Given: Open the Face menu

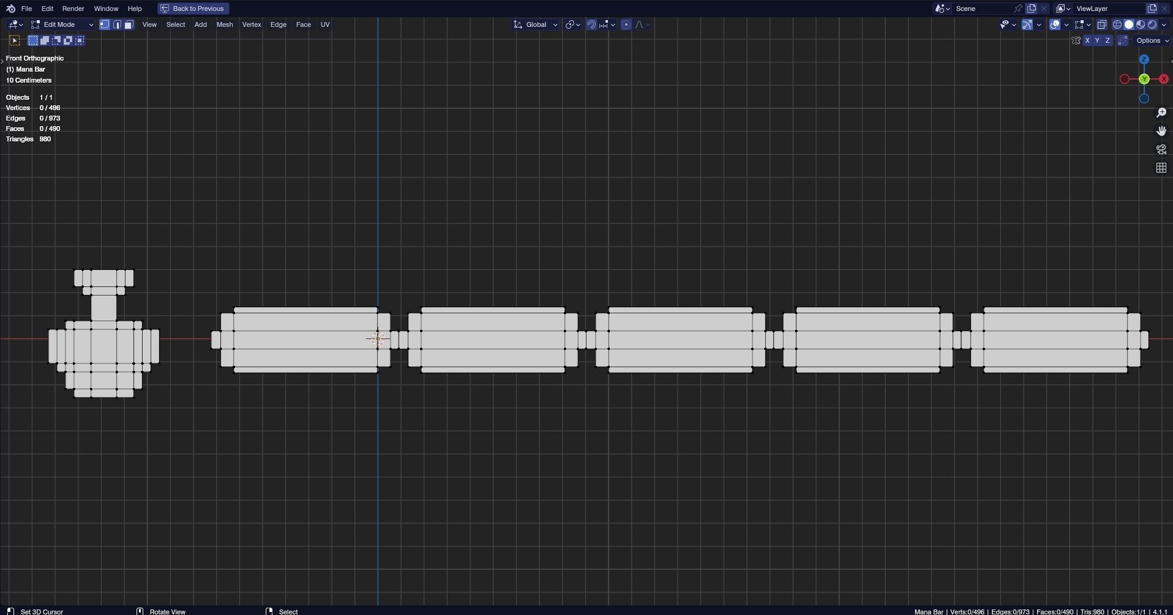Looking at the screenshot, I should coord(303,24).
